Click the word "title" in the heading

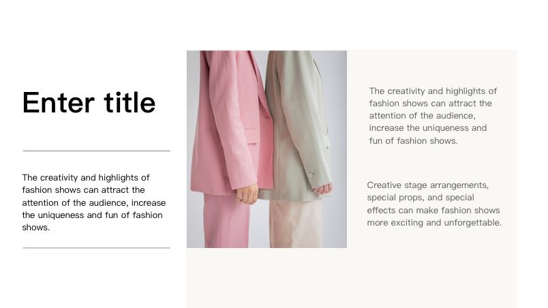(x=130, y=103)
